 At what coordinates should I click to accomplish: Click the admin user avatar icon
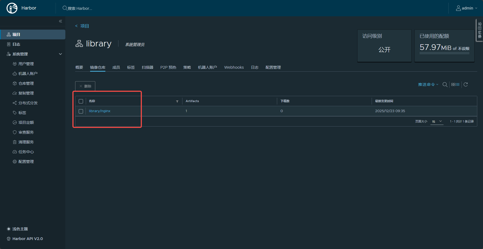pyautogui.click(x=458, y=8)
